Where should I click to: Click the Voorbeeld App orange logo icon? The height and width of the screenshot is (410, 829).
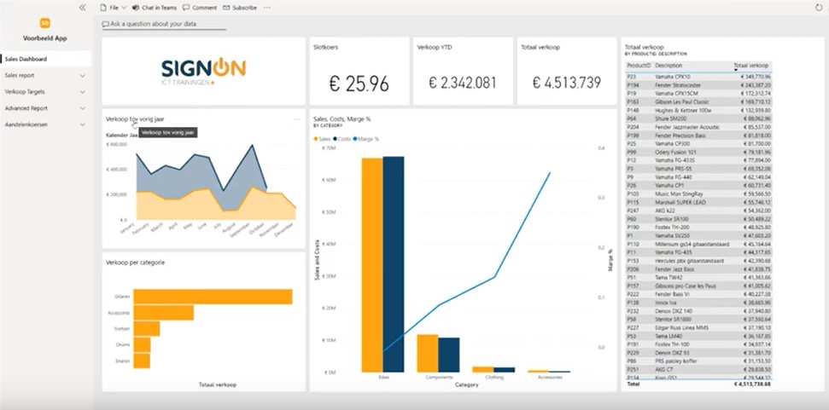pyautogui.click(x=45, y=23)
